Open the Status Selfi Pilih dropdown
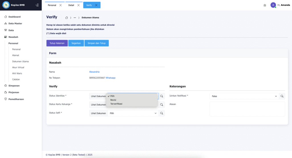The height and width of the screenshot is (158, 292). pos(133,113)
